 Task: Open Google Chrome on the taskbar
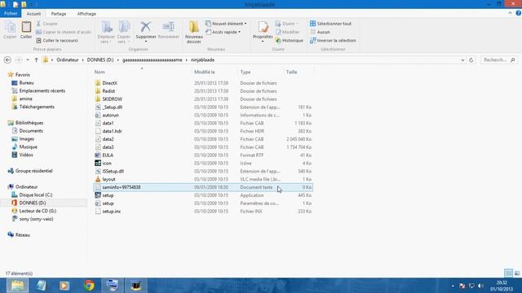(x=89, y=286)
